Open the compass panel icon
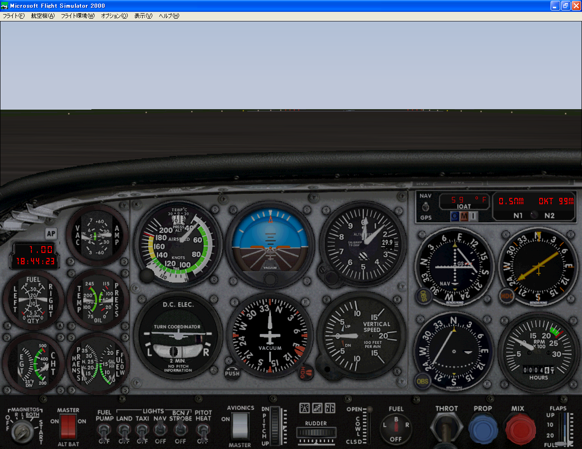 330,408
